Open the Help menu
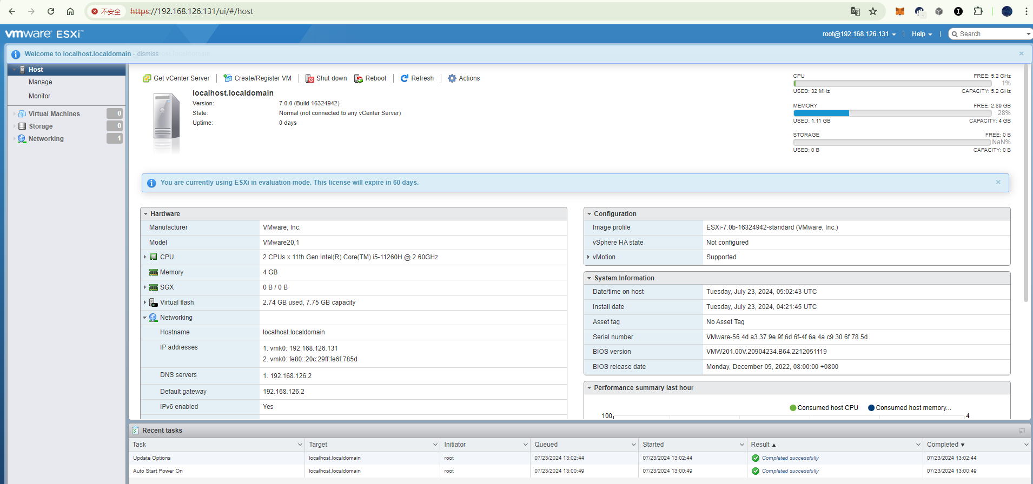This screenshot has height=484, width=1033. pyautogui.click(x=922, y=34)
